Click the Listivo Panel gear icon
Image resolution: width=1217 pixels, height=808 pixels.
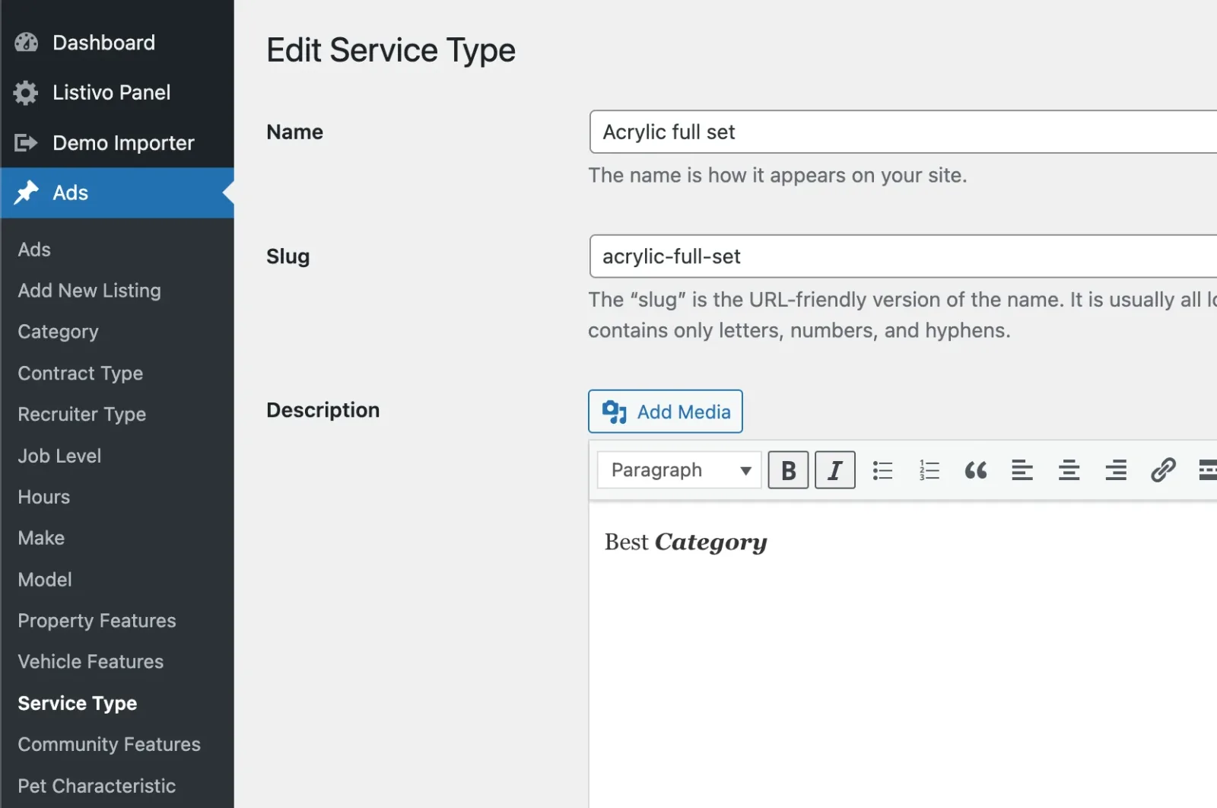click(x=26, y=93)
